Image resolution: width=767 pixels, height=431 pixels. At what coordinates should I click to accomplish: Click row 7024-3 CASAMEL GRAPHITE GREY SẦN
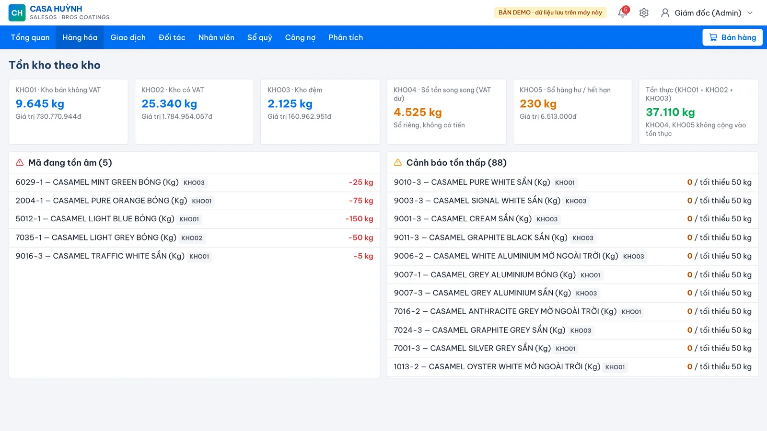572,330
